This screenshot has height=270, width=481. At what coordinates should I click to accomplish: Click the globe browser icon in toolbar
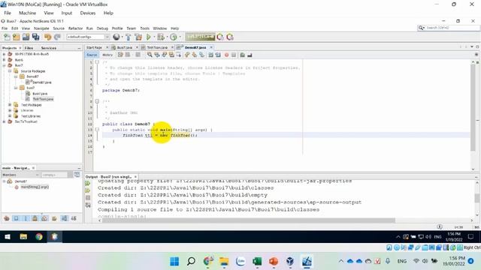click(116, 37)
